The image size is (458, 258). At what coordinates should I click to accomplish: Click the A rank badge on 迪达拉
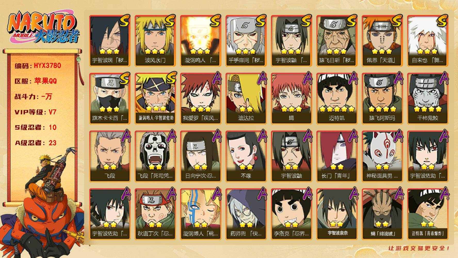pos(262,78)
